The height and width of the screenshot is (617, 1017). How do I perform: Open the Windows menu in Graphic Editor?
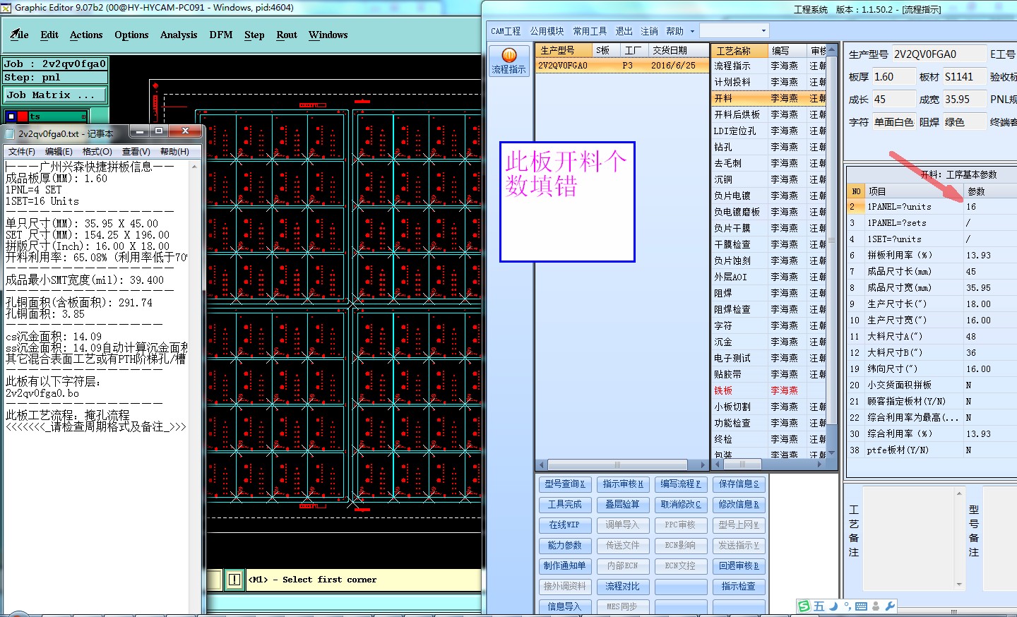[328, 35]
